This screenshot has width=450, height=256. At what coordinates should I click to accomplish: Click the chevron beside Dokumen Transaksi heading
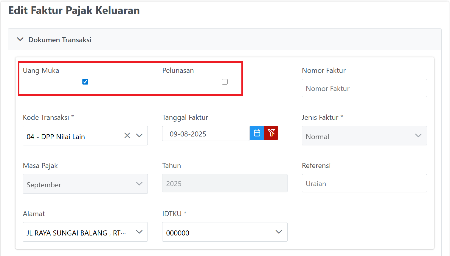[20, 39]
